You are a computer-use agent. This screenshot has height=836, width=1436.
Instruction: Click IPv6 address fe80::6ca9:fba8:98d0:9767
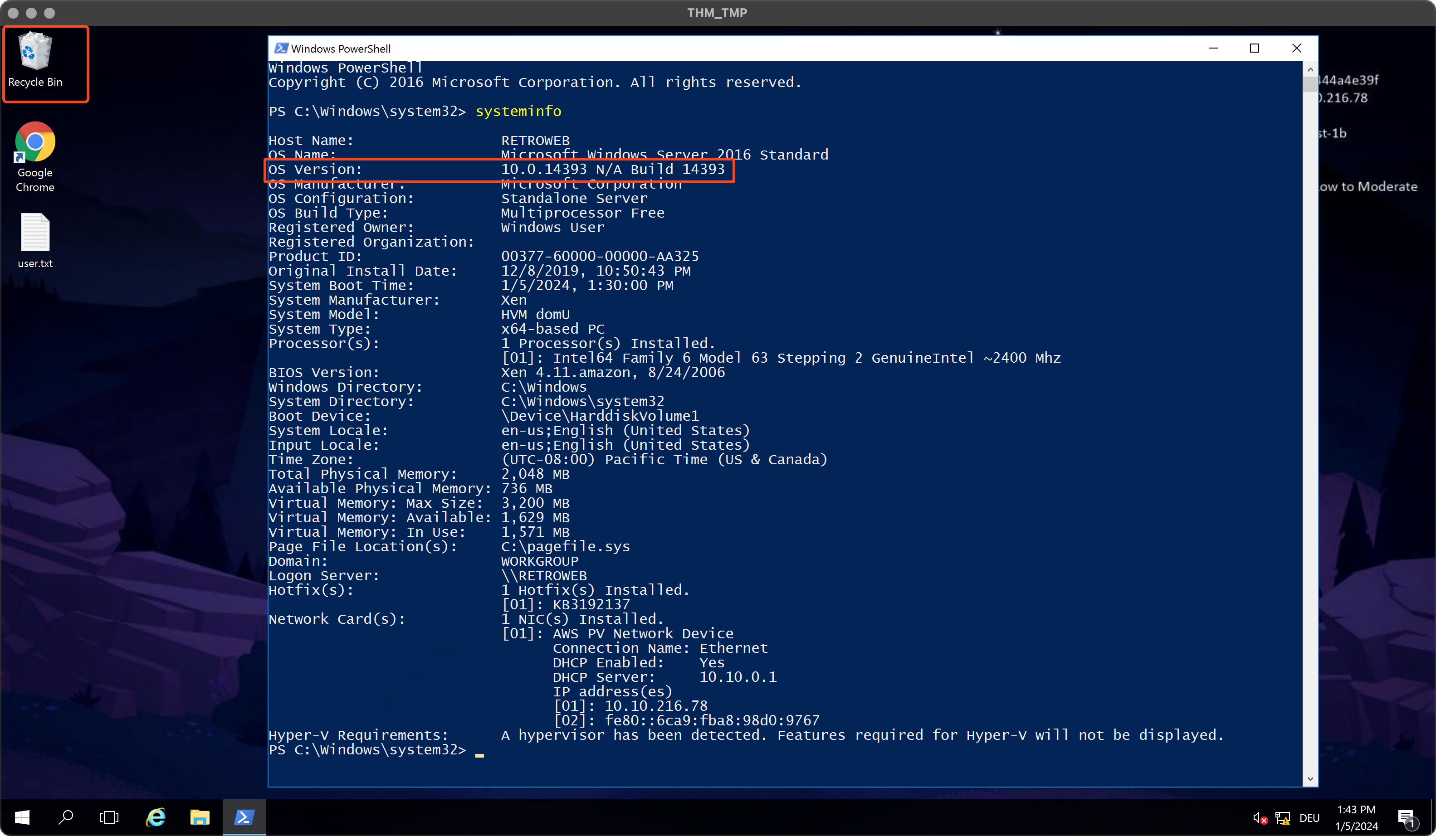click(712, 720)
